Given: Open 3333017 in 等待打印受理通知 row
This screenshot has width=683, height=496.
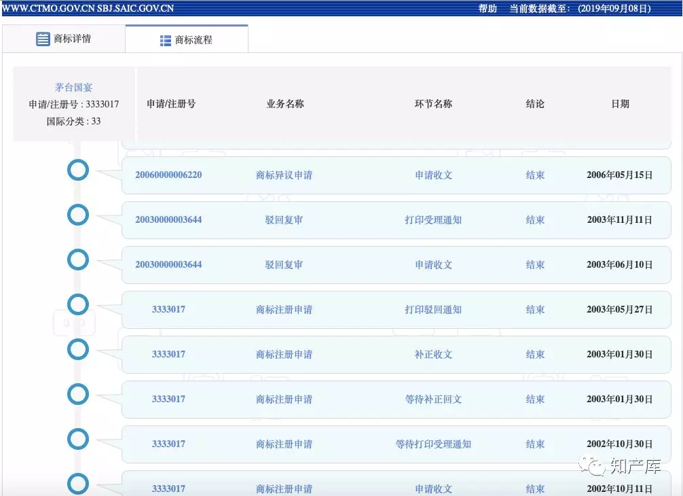Looking at the screenshot, I should 168,444.
